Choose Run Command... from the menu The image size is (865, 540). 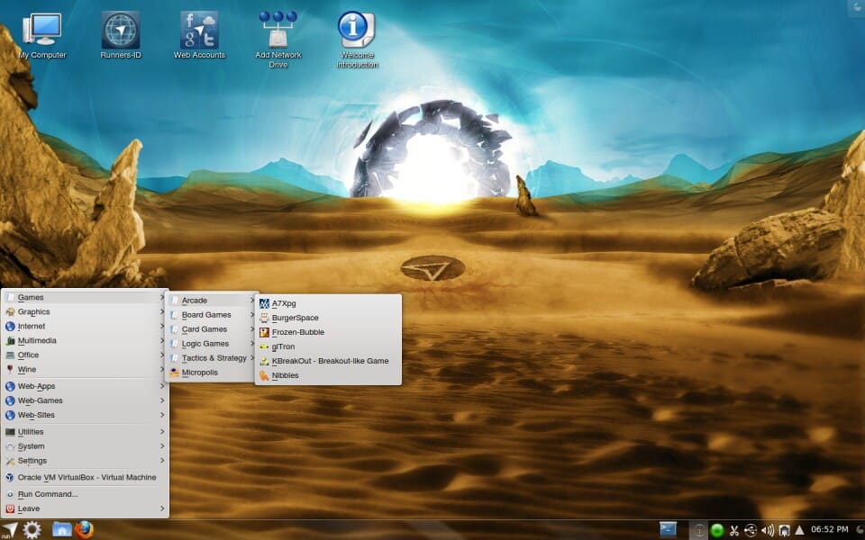tap(85, 494)
